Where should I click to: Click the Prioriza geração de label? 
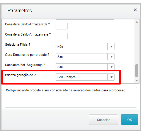tap(20, 75)
